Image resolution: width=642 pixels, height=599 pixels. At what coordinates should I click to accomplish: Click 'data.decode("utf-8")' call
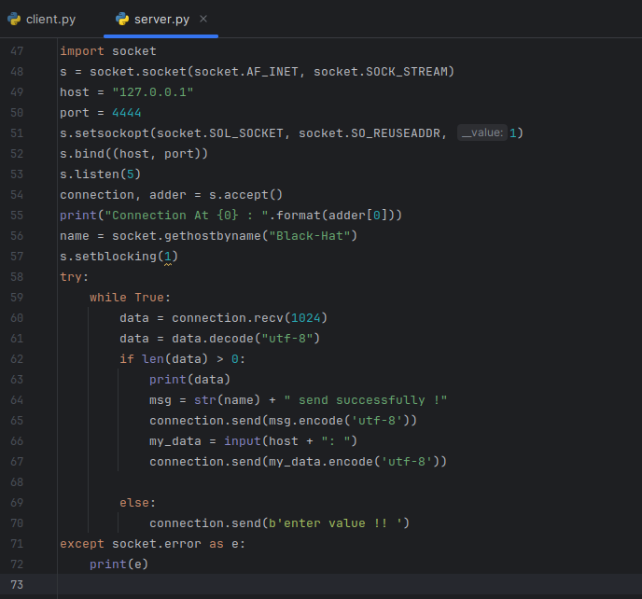coord(245,338)
